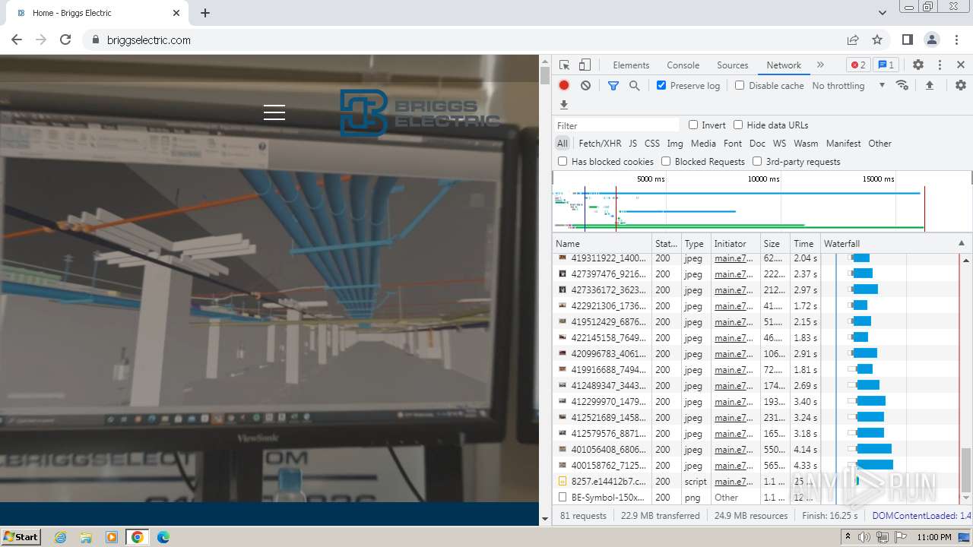Sort by the Waterfall column arrow
The width and height of the screenshot is (973, 547).
(x=961, y=243)
